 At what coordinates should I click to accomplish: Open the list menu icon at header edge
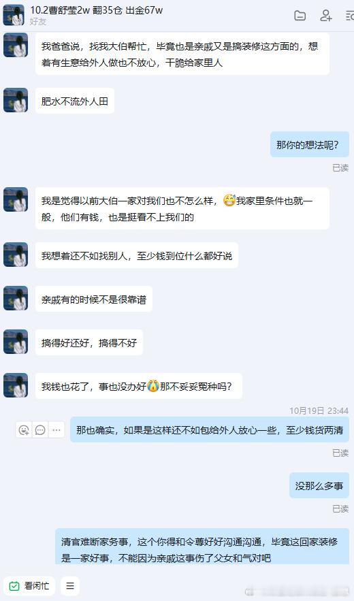350,16
